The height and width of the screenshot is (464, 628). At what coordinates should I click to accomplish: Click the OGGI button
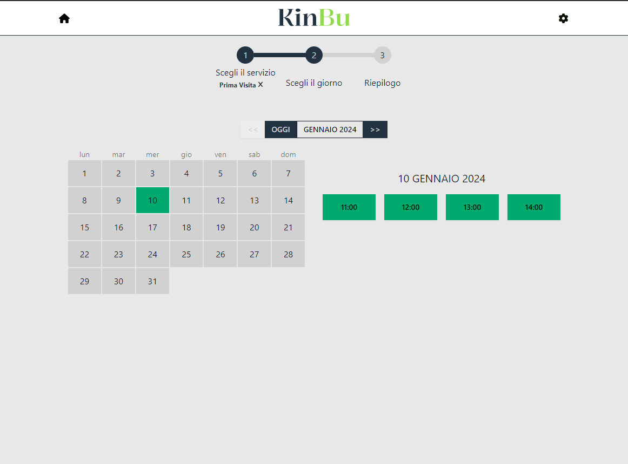[280, 129]
